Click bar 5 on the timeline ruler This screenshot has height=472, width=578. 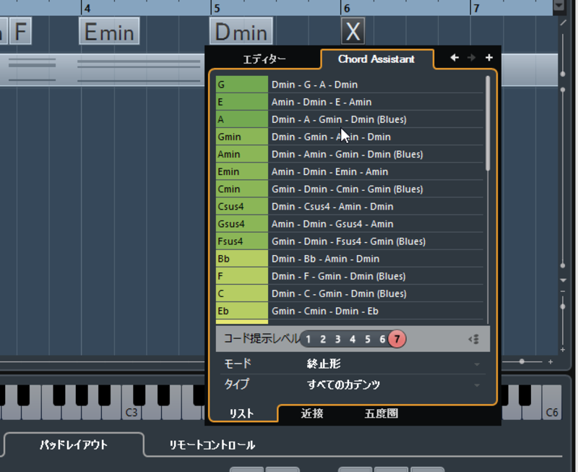click(x=217, y=8)
